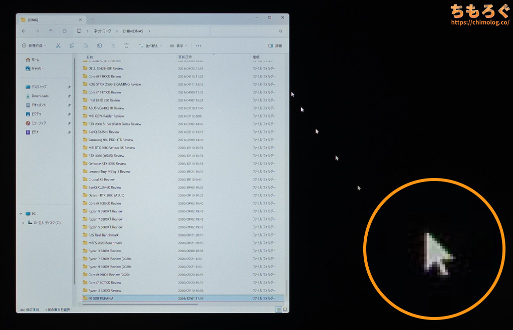Click the Copy icon in toolbar

click(72, 45)
